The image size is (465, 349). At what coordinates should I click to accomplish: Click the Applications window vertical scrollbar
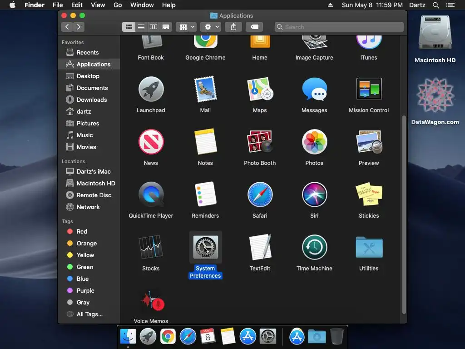(404, 214)
